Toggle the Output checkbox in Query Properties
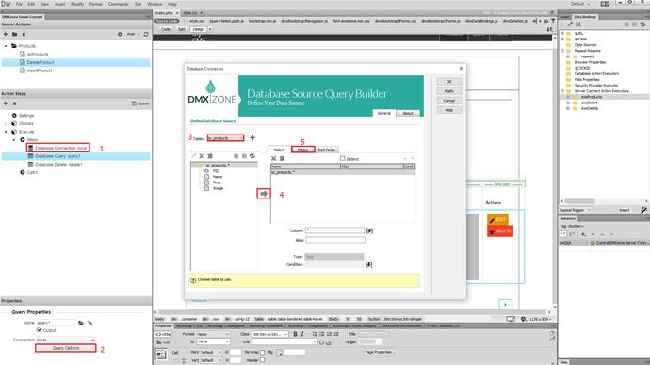The image size is (650, 365). [x=39, y=330]
